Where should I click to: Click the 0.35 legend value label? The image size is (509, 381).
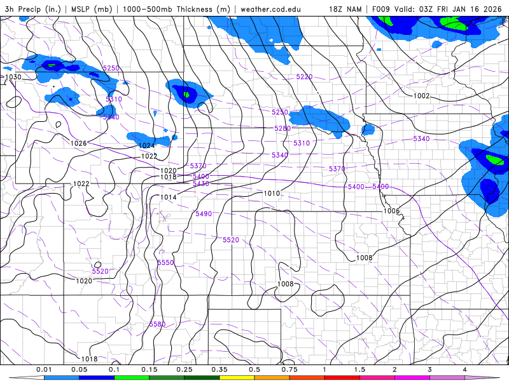click(220, 370)
